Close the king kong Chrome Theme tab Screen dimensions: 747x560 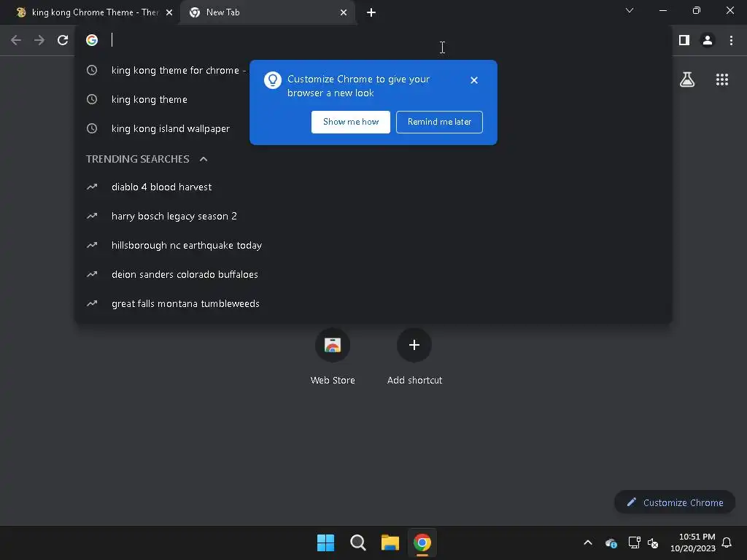(169, 12)
